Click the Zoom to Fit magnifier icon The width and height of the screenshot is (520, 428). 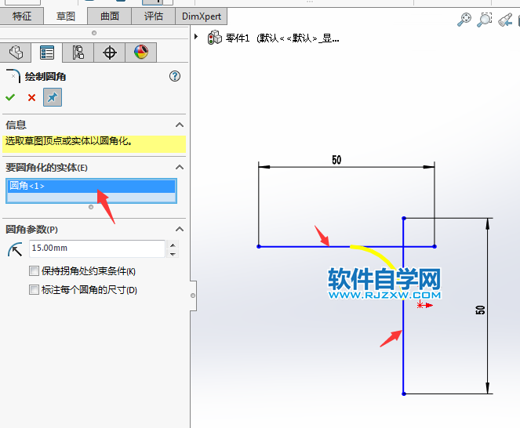coord(464,20)
